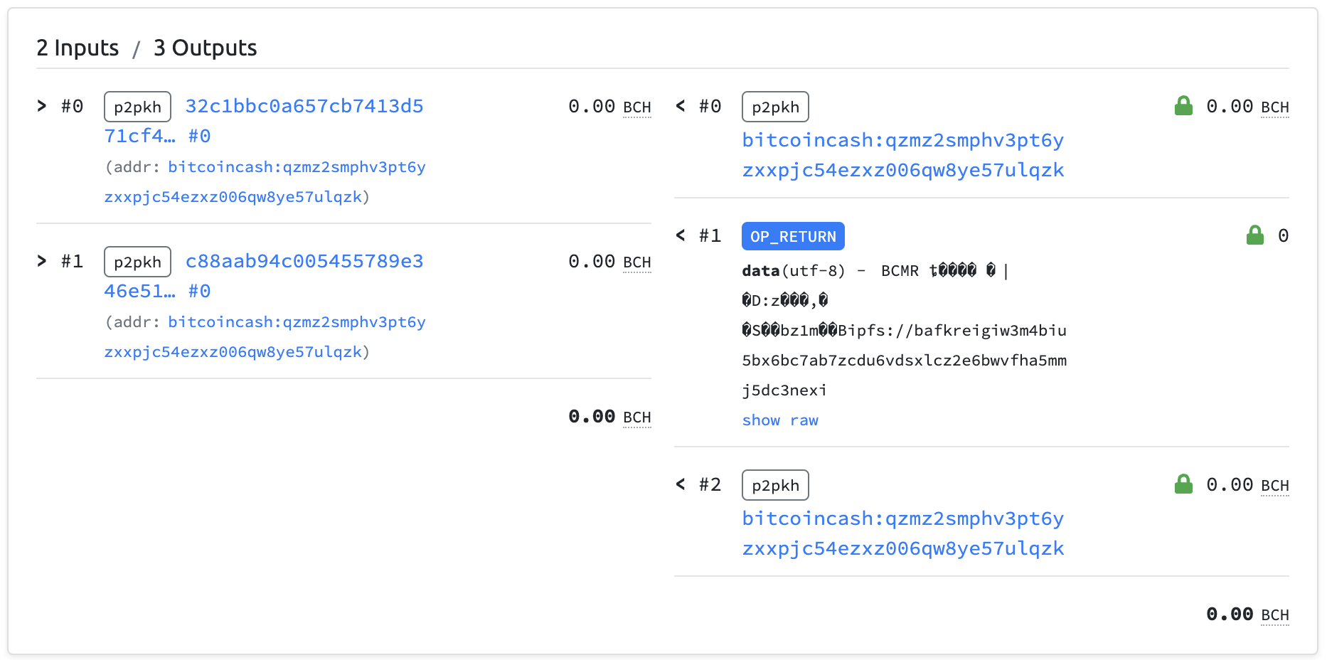
Task: Expand output #1 left chevron
Action: click(681, 235)
